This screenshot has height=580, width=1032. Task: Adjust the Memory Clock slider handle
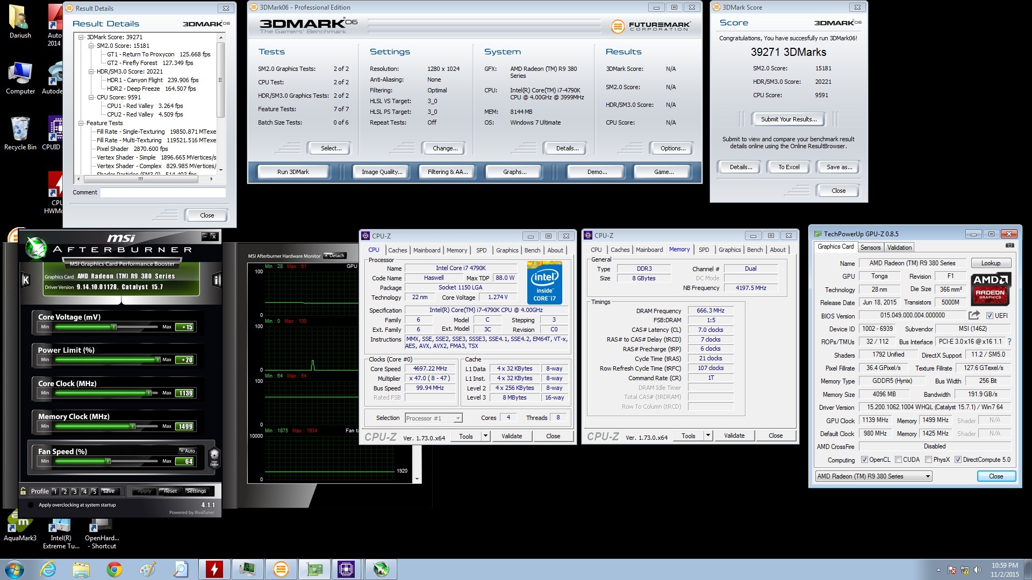click(133, 426)
